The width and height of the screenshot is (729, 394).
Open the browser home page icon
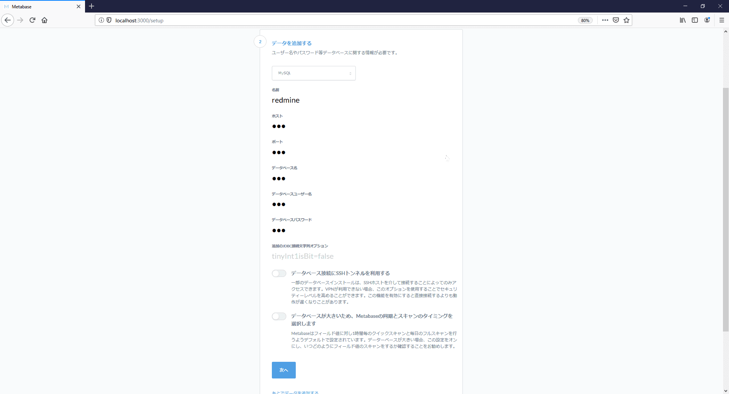[x=44, y=20]
